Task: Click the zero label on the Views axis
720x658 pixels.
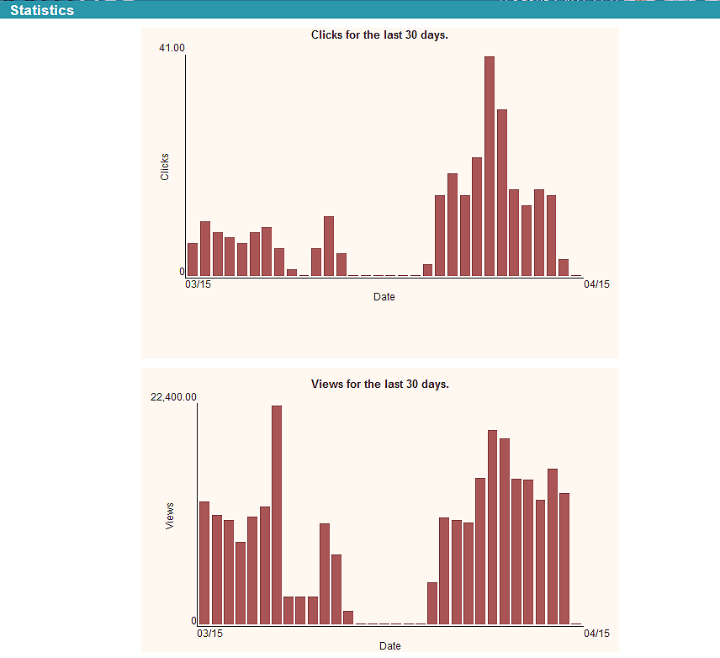Action: pyautogui.click(x=193, y=621)
